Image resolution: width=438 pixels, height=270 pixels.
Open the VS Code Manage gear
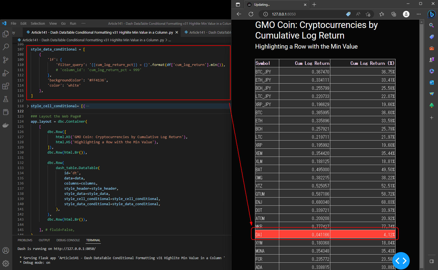6,263
